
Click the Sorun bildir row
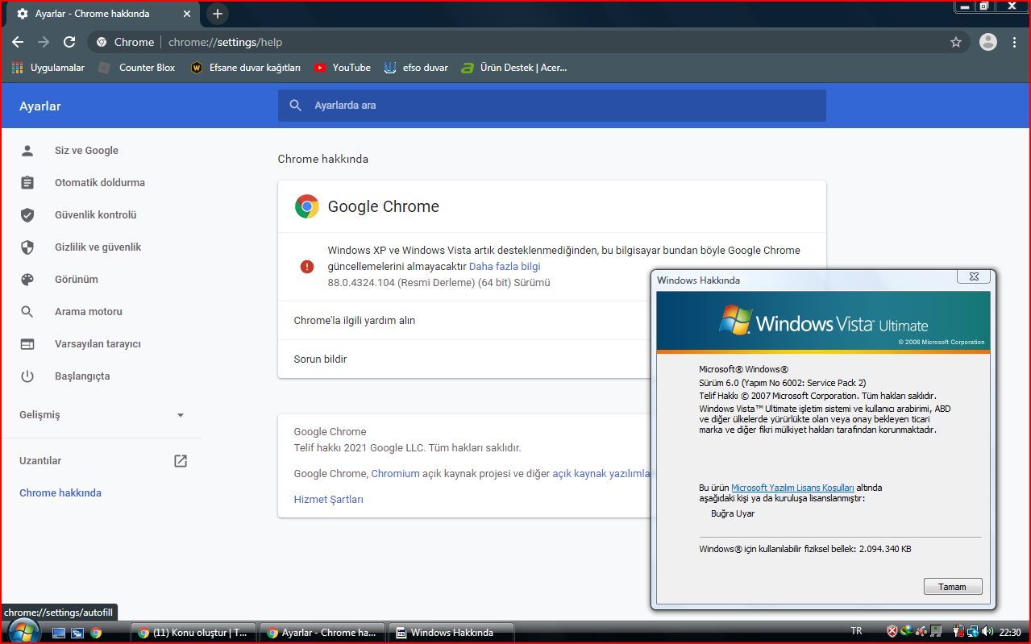tap(464, 359)
